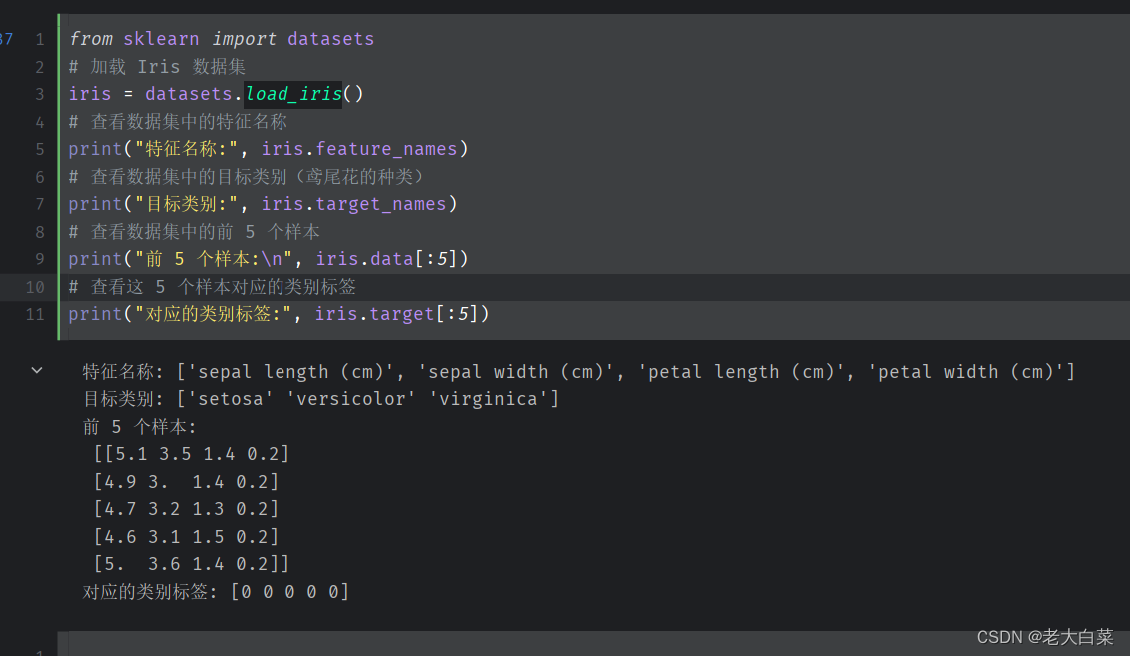Screen dimensions: 1130x656
Task: Click line 1 'from sklearn import datasets'
Action: [x=222, y=39]
